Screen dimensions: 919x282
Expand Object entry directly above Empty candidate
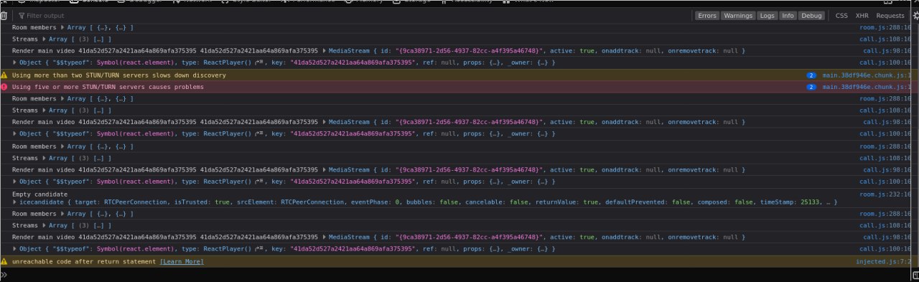click(15, 182)
